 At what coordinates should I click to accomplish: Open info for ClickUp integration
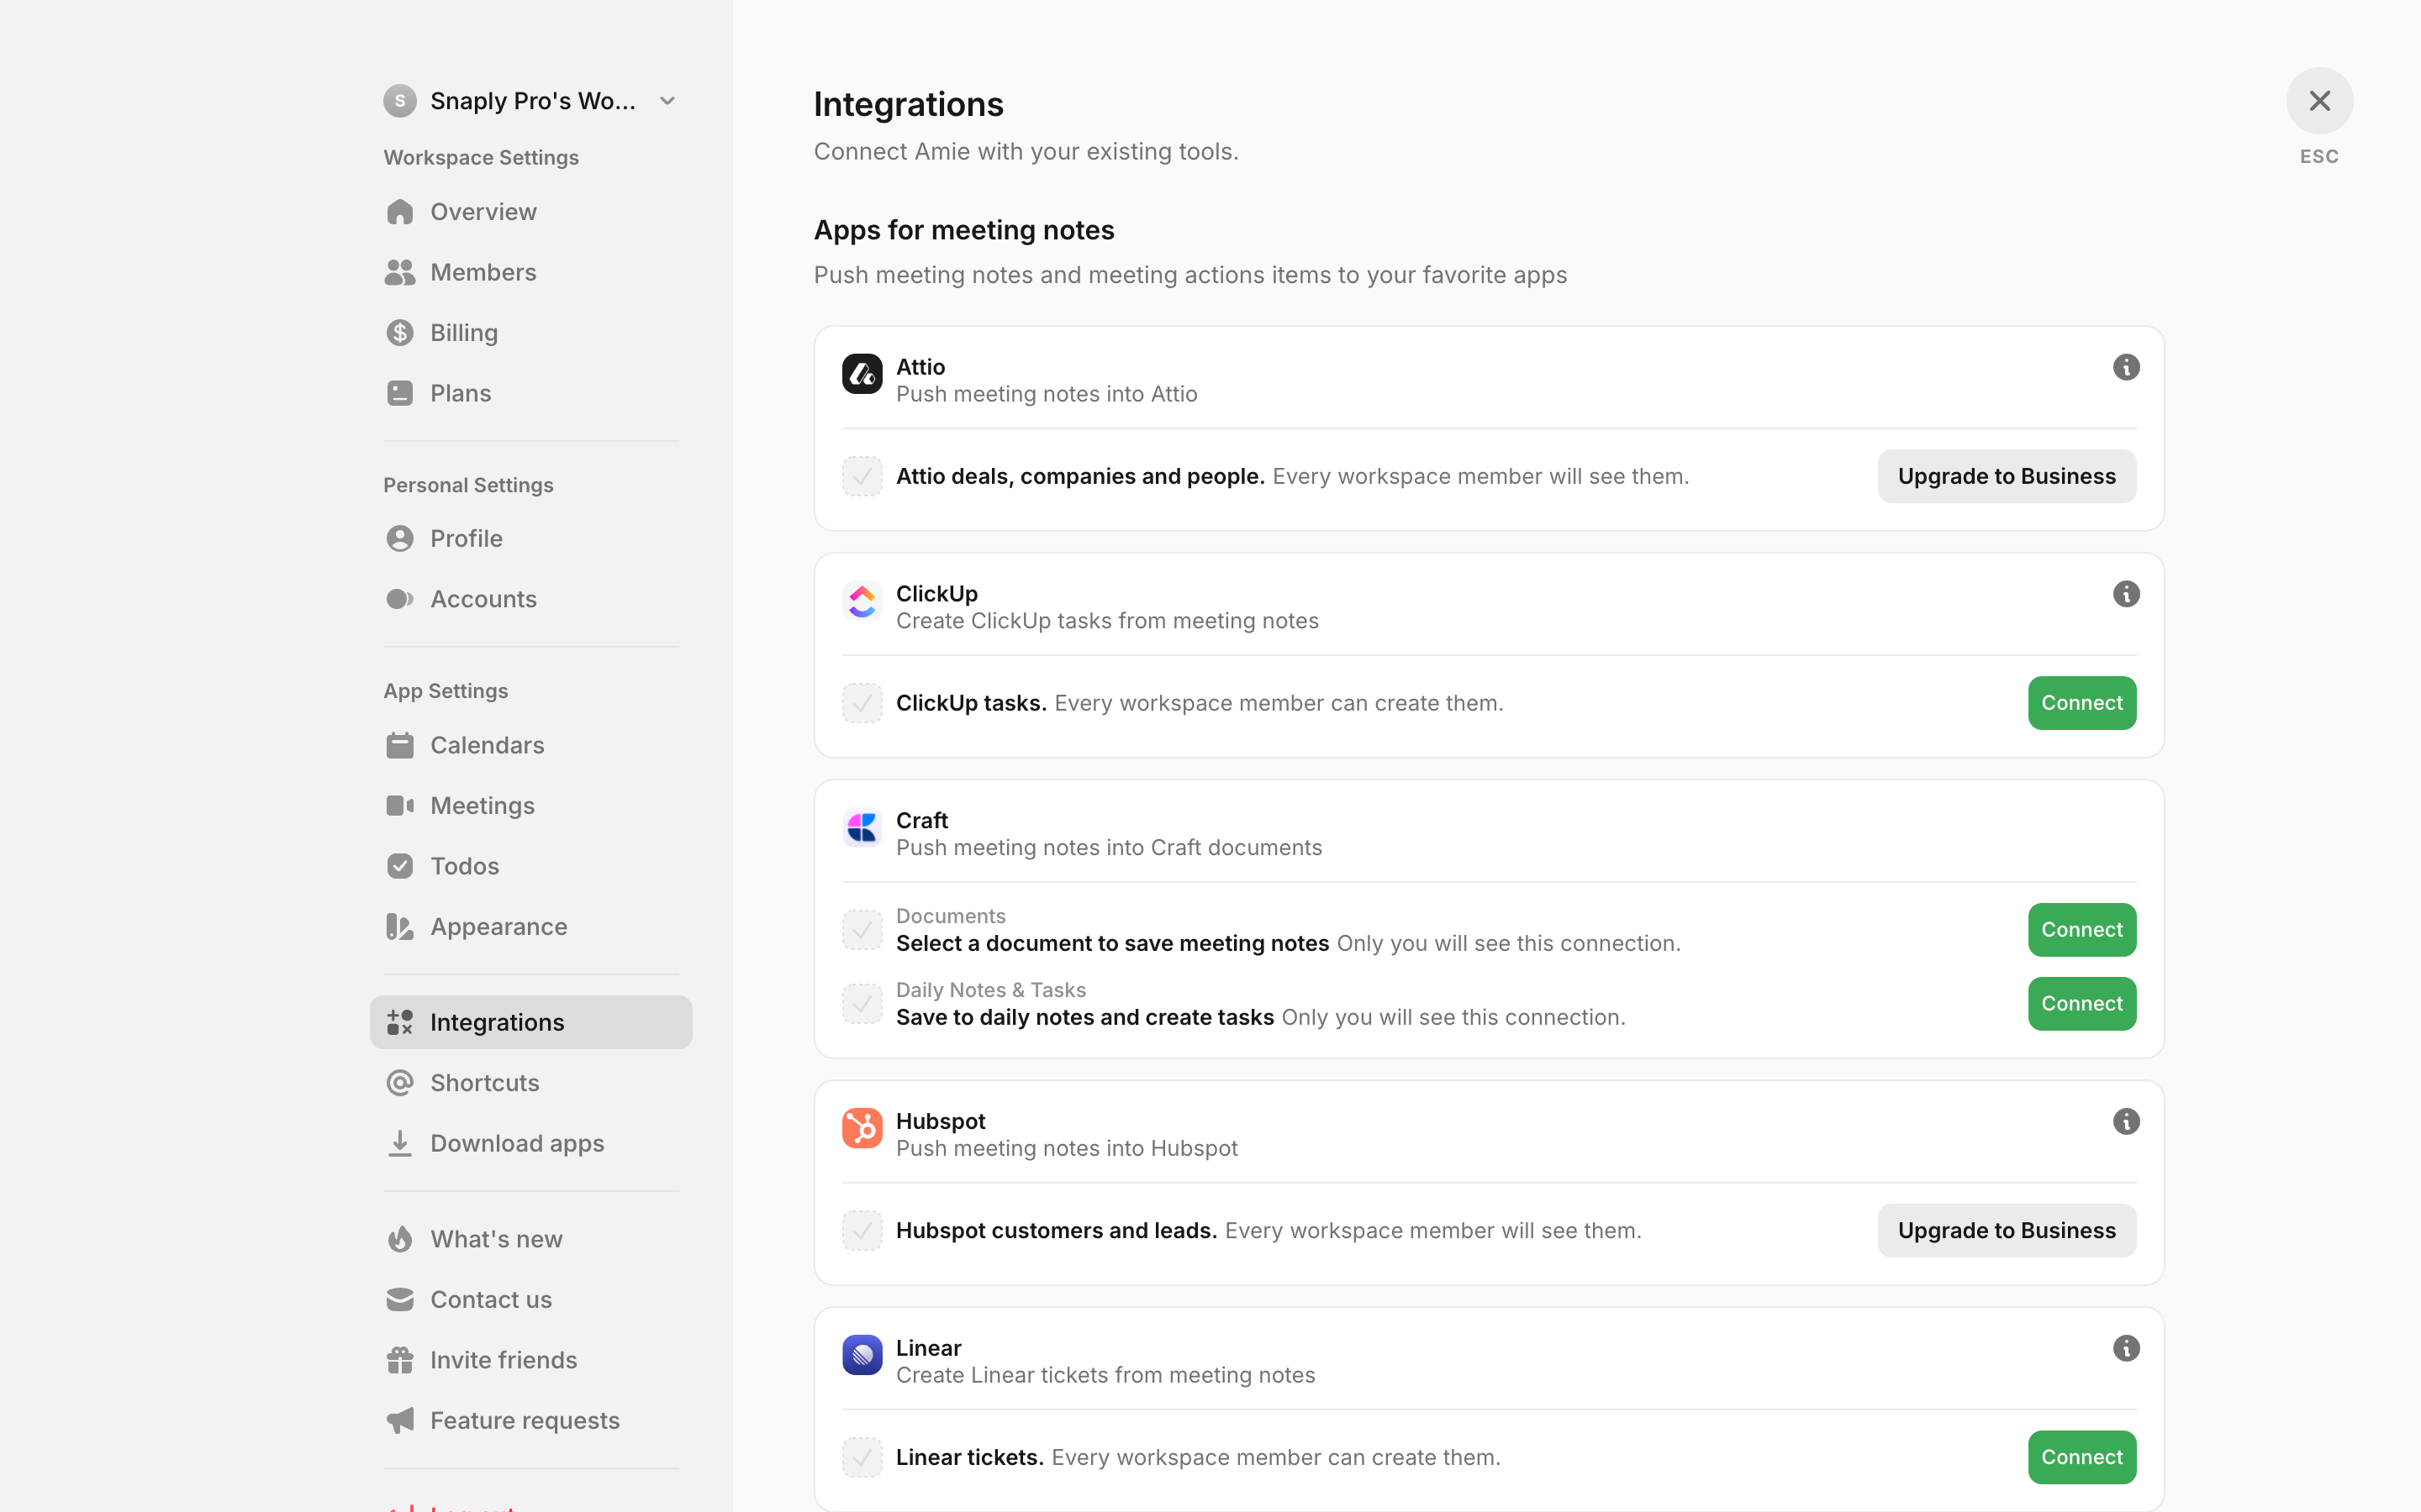(2126, 594)
